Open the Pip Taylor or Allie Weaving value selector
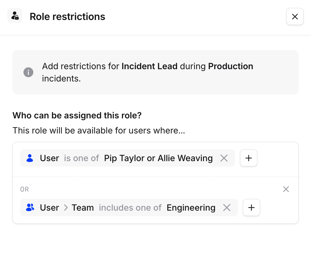 point(158,158)
